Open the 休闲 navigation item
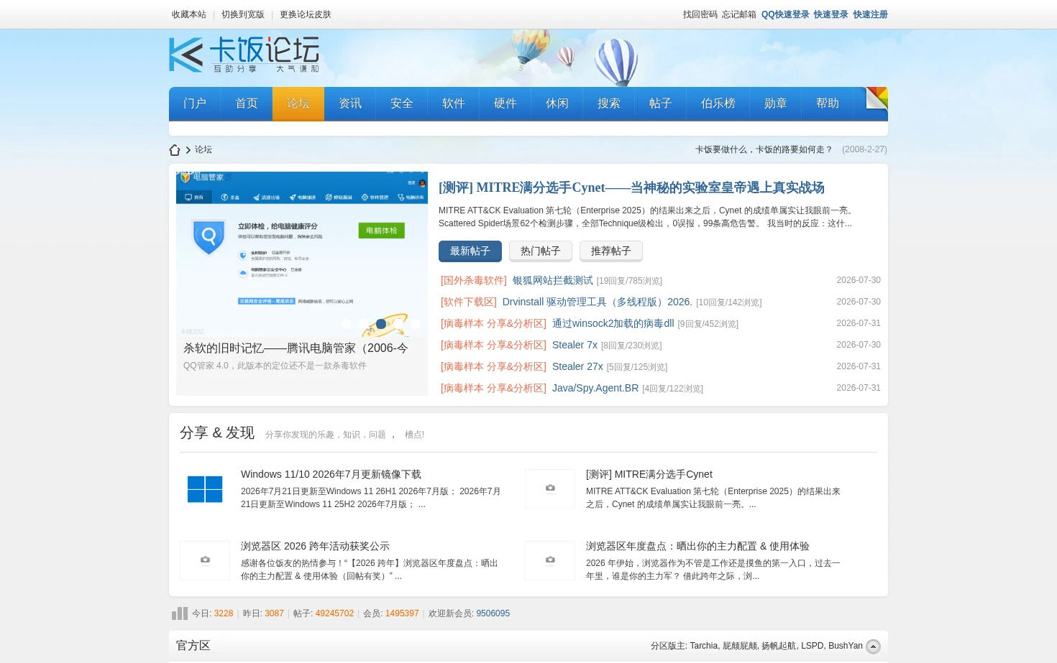 pos(557,103)
